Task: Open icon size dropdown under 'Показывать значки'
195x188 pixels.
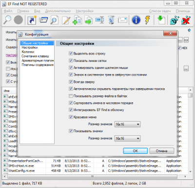Action: (128, 138)
